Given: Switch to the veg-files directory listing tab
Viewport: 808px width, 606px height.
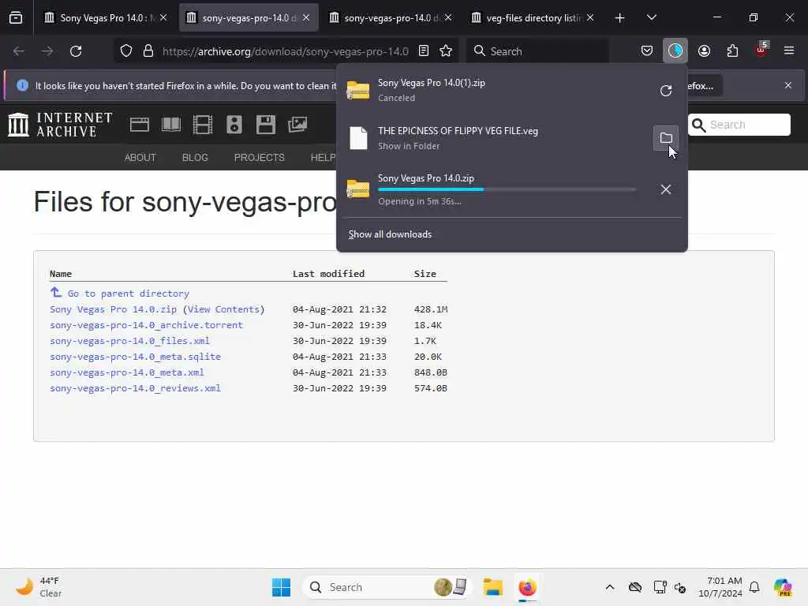Looking at the screenshot, I should (x=531, y=18).
